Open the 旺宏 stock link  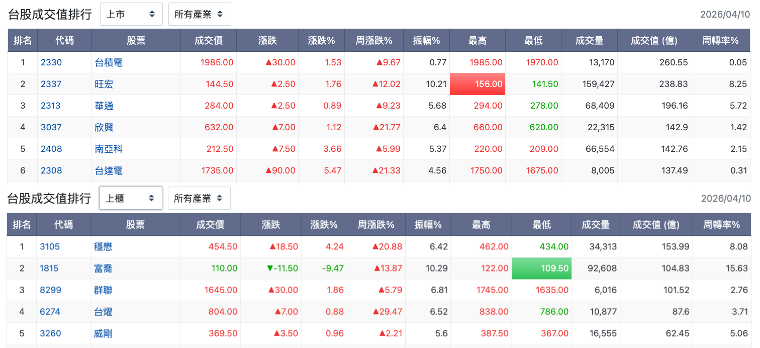(x=104, y=84)
